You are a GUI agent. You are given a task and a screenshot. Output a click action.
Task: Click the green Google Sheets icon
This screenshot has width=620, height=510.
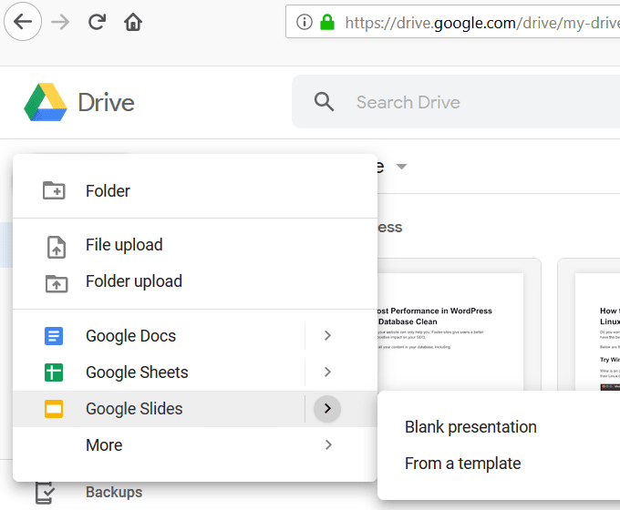[54, 372]
